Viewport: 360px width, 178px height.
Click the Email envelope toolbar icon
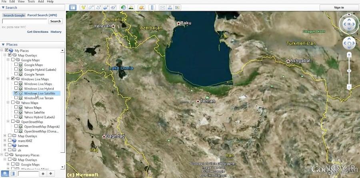(162, 7)
